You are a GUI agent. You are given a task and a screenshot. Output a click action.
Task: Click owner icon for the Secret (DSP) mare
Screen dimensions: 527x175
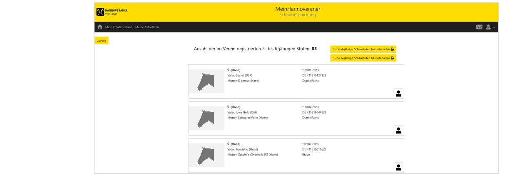(398, 94)
